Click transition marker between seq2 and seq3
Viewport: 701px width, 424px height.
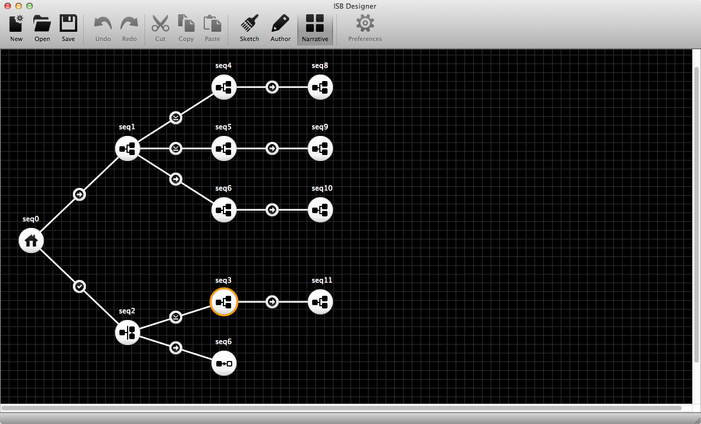tap(175, 317)
